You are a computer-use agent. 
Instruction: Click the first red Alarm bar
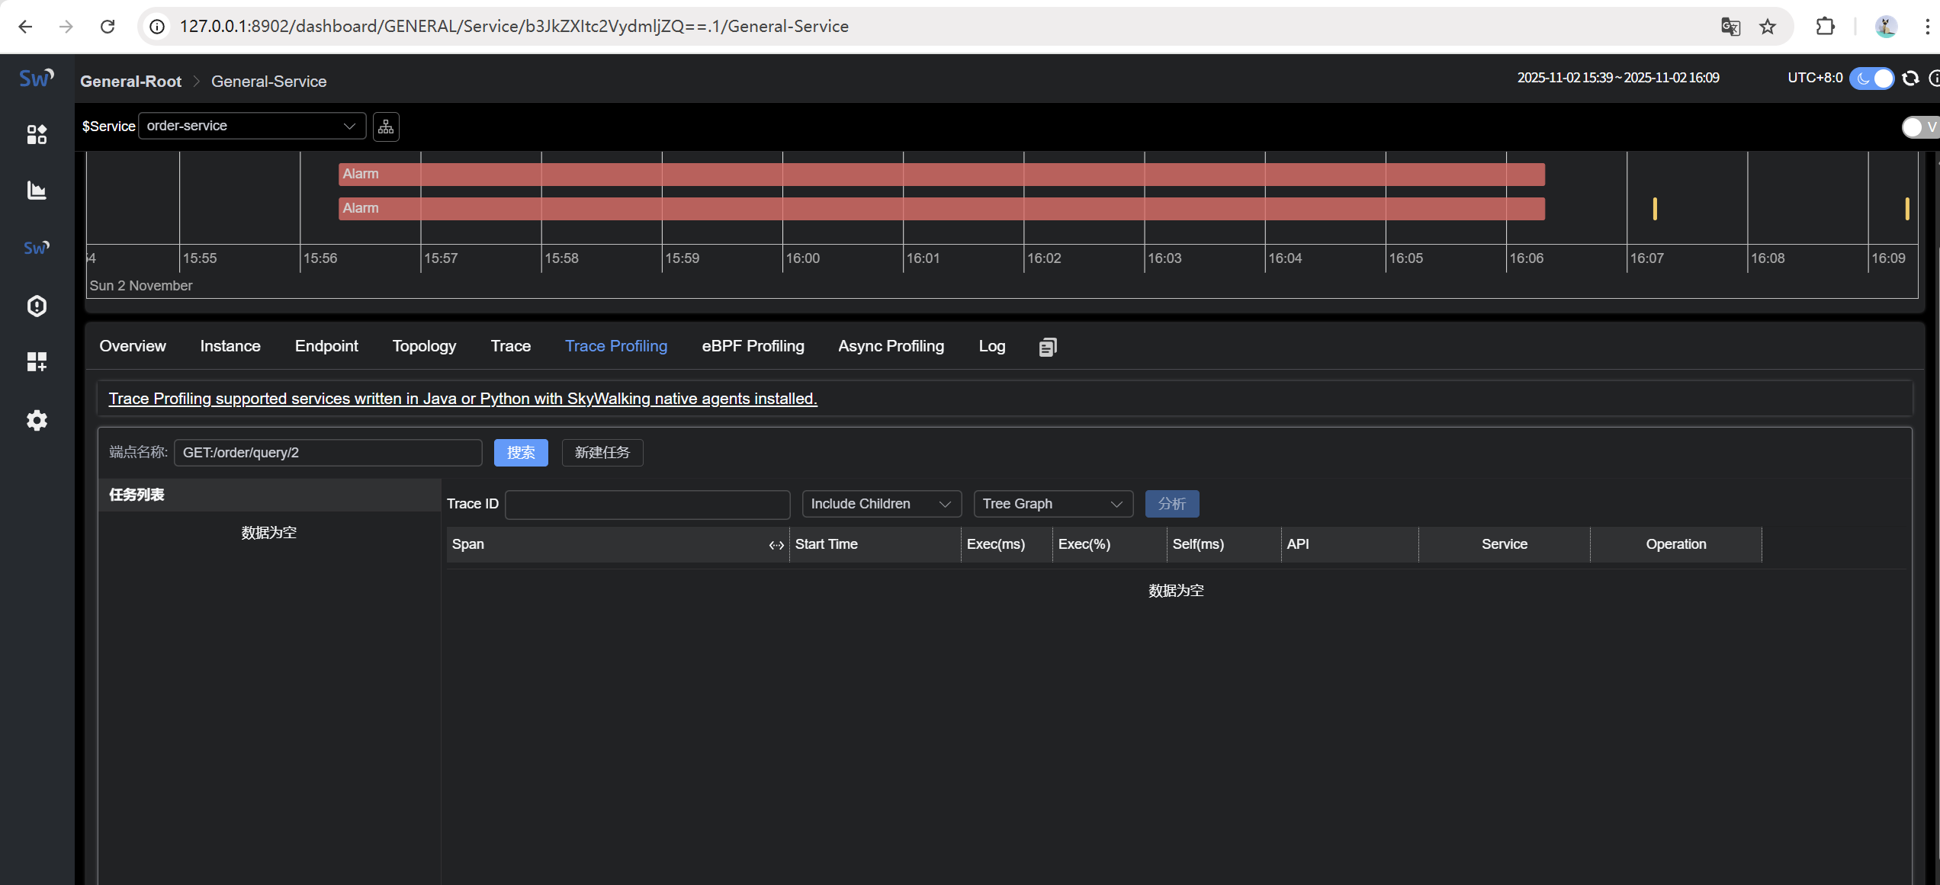pyautogui.click(x=941, y=174)
